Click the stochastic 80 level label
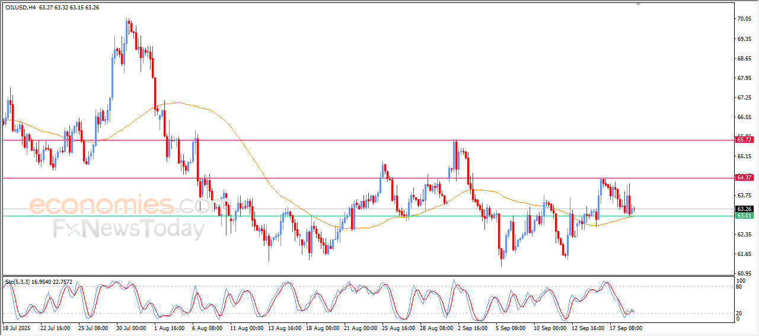The image size is (759, 336). coord(739,287)
